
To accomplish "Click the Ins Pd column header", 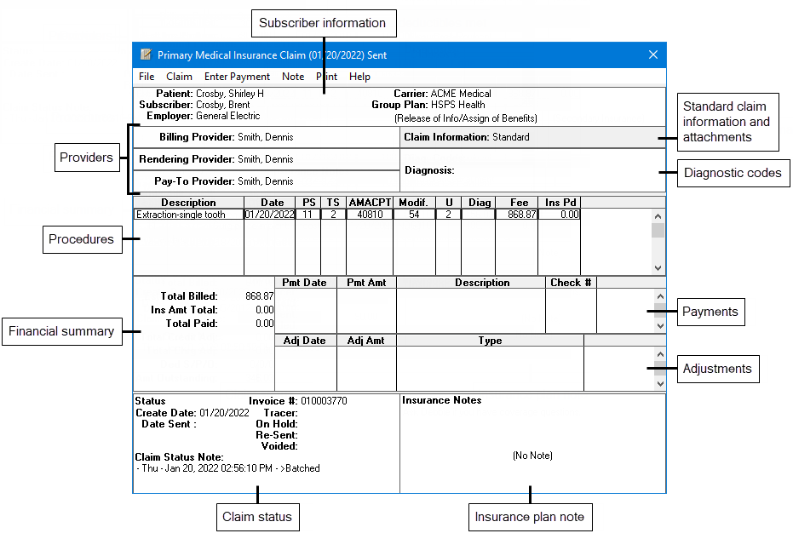I will 558,202.
